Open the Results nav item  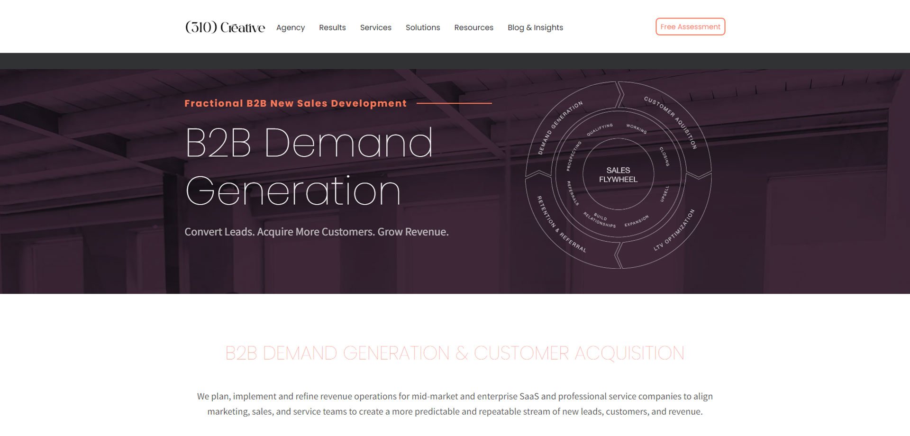[x=332, y=27]
